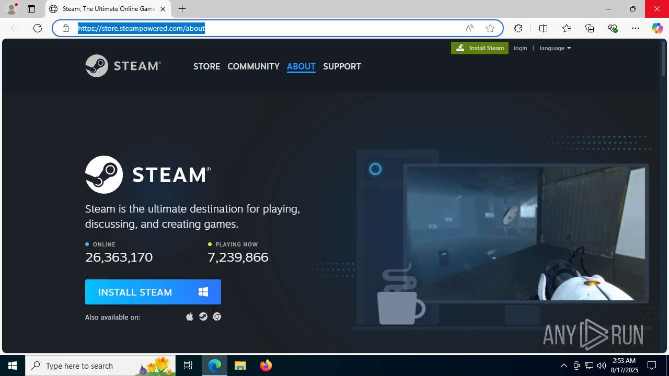The width and height of the screenshot is (669, 376).
Task: Open the browser profile icon
Action: click(11, 9)
